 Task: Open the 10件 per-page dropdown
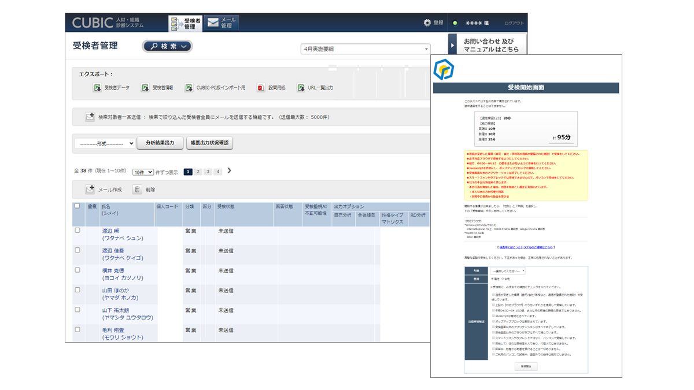pos(143,172)
